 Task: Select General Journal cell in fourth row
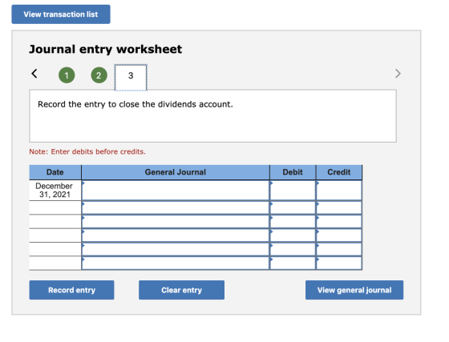click(x=176, y=235)
